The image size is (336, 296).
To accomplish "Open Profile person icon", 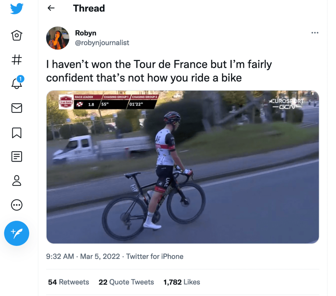I will click(17, 181).
